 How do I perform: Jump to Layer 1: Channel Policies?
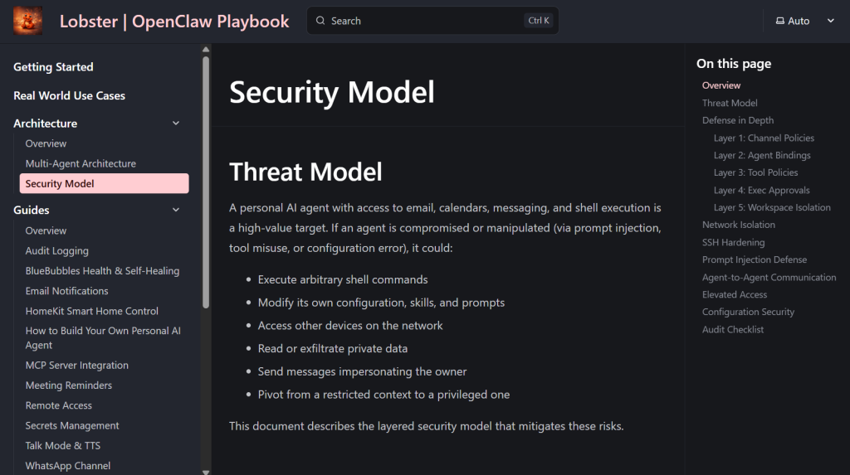(x=764, y=138)
